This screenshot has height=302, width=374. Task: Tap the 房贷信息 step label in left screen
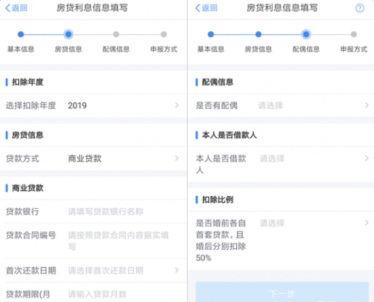click(x=68, y=49)
